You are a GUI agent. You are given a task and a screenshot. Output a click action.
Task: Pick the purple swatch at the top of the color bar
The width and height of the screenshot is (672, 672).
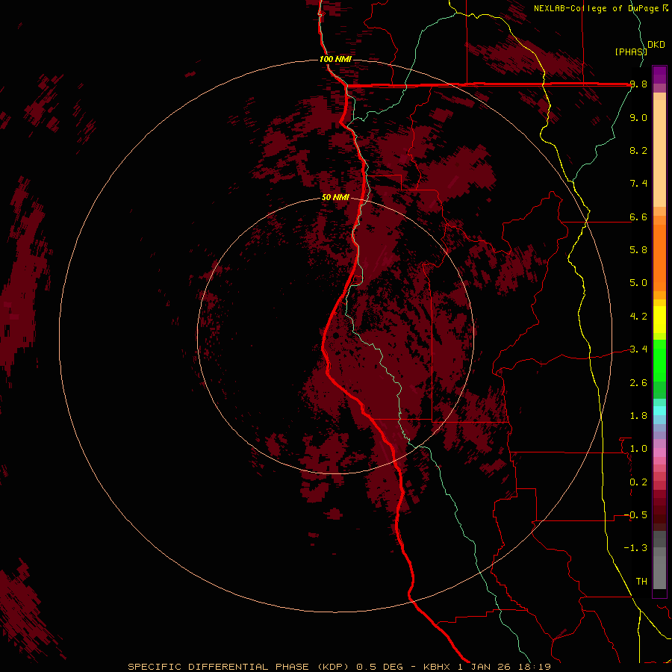click(x=659, y=71)
